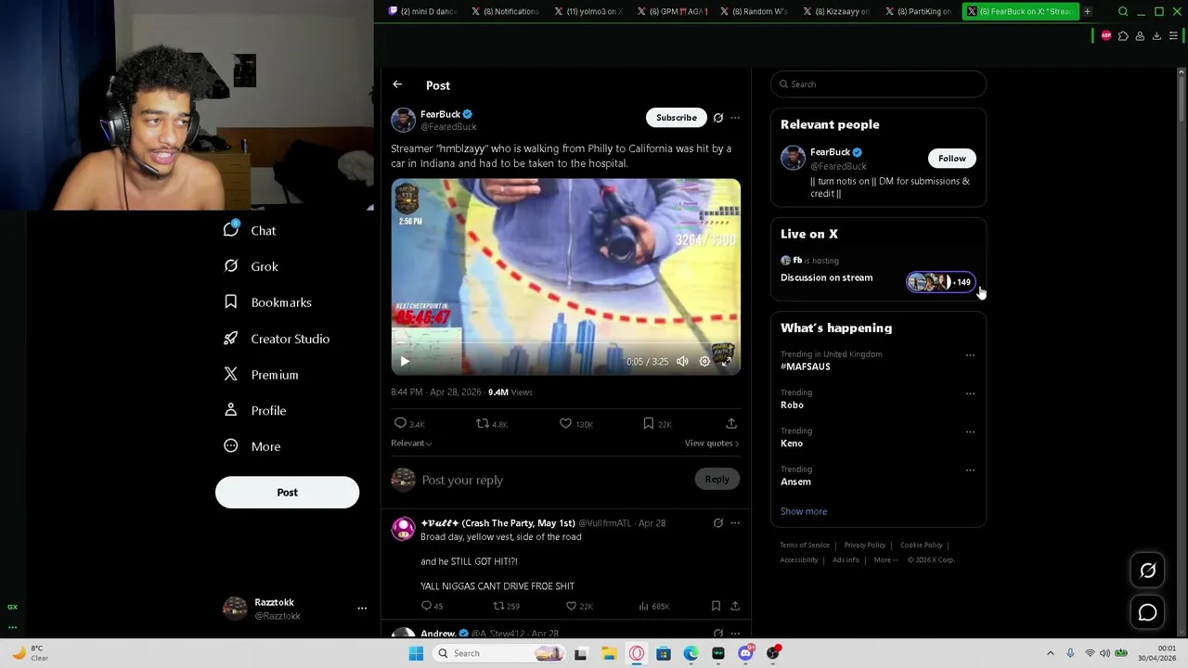Open the More sidebar menu
The width and height of the screenshot is (1188, 668).
252,446
